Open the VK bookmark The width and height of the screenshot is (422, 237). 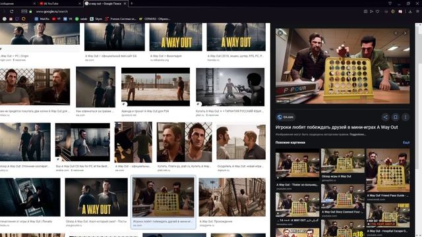pos(68,19)
